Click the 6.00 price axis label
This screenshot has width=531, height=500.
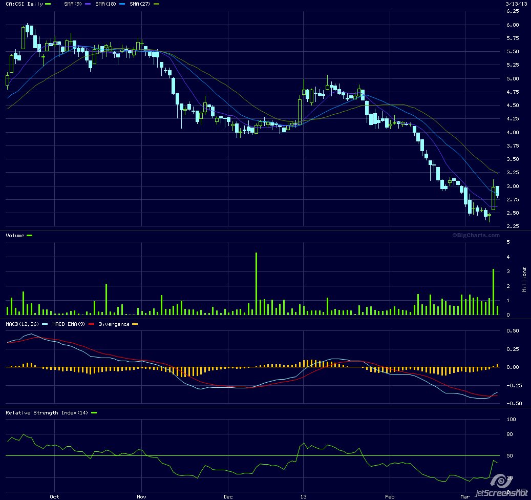(x=513, y=25)
